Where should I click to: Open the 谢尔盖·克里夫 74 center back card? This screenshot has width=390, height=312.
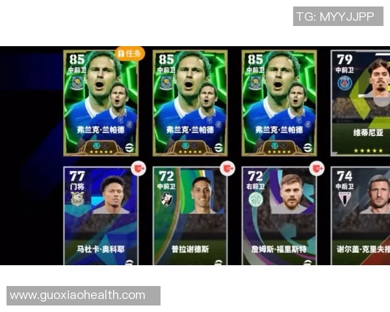[360, 216]
